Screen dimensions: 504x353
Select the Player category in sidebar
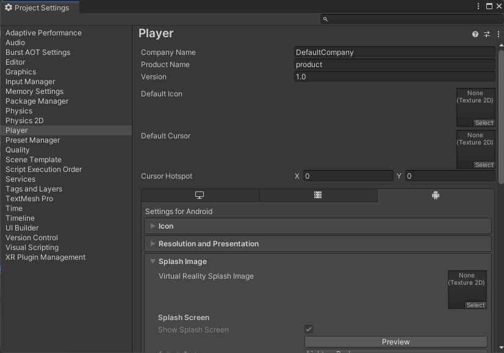coord(66,130)
